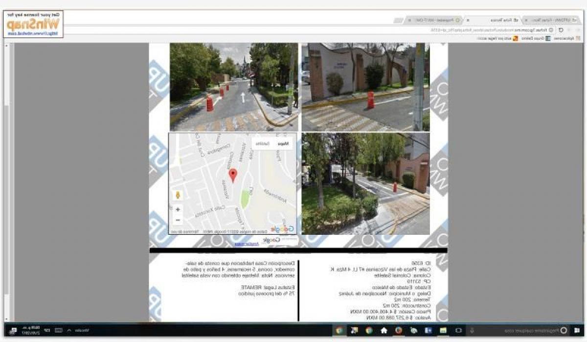Open the Task View taskbar icon
This screenshot has height=342, width=587.
click(458, 330)
